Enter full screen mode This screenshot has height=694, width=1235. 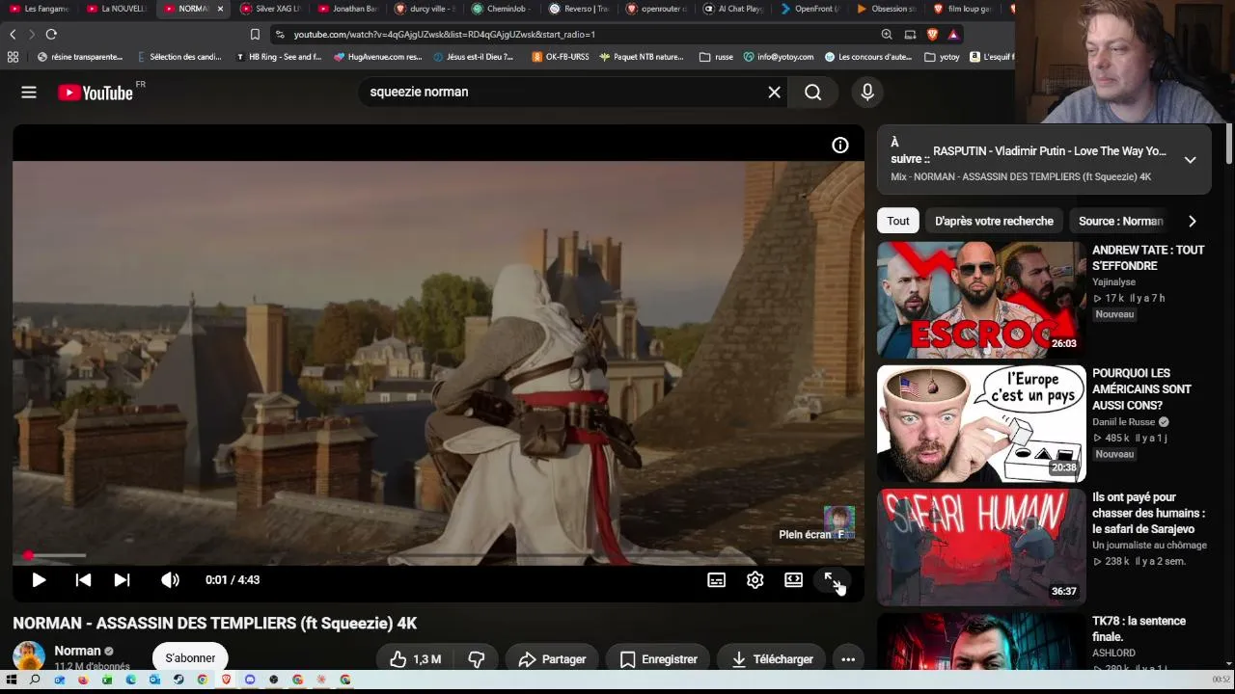tap(832, 580)
